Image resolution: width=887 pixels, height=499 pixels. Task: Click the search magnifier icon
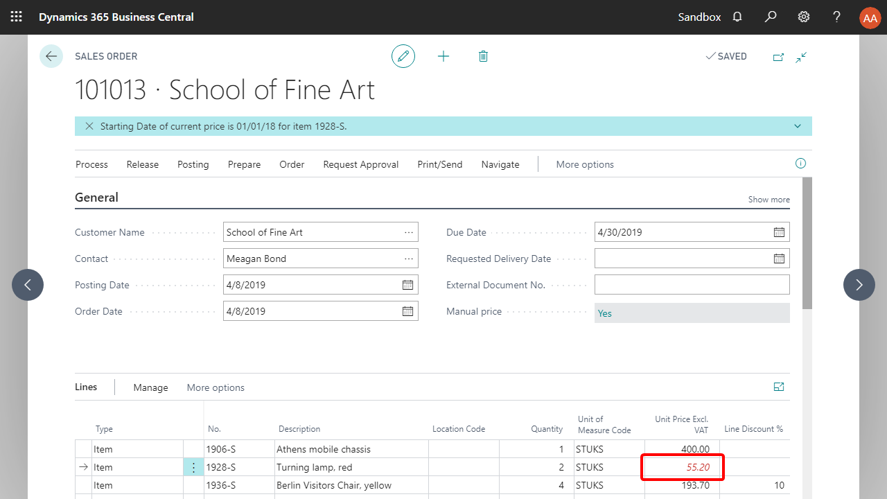click(771, 17)
